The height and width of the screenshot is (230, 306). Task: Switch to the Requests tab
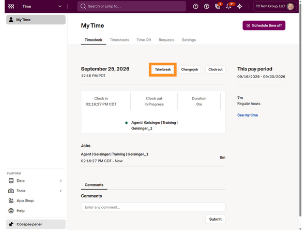(166, 40)
